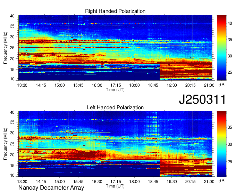The height and width of the screenshot is (192, 236).
Task: Click the 25 MHz frequency tick of the lower plot
Action: (x=12, y=144)
